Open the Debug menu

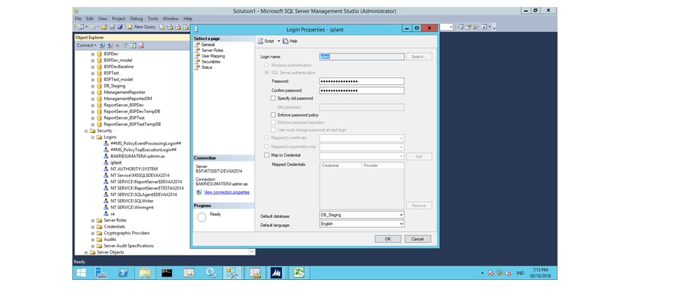click(x=136, y=19)
